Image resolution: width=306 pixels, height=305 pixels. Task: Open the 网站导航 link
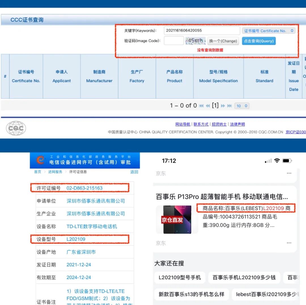[183, 124]
